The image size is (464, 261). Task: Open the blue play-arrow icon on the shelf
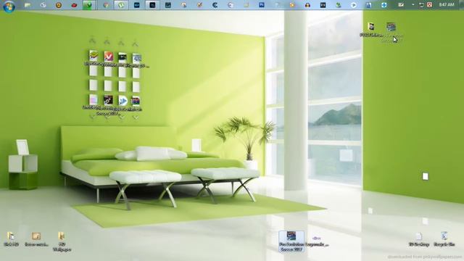point(123,101)
